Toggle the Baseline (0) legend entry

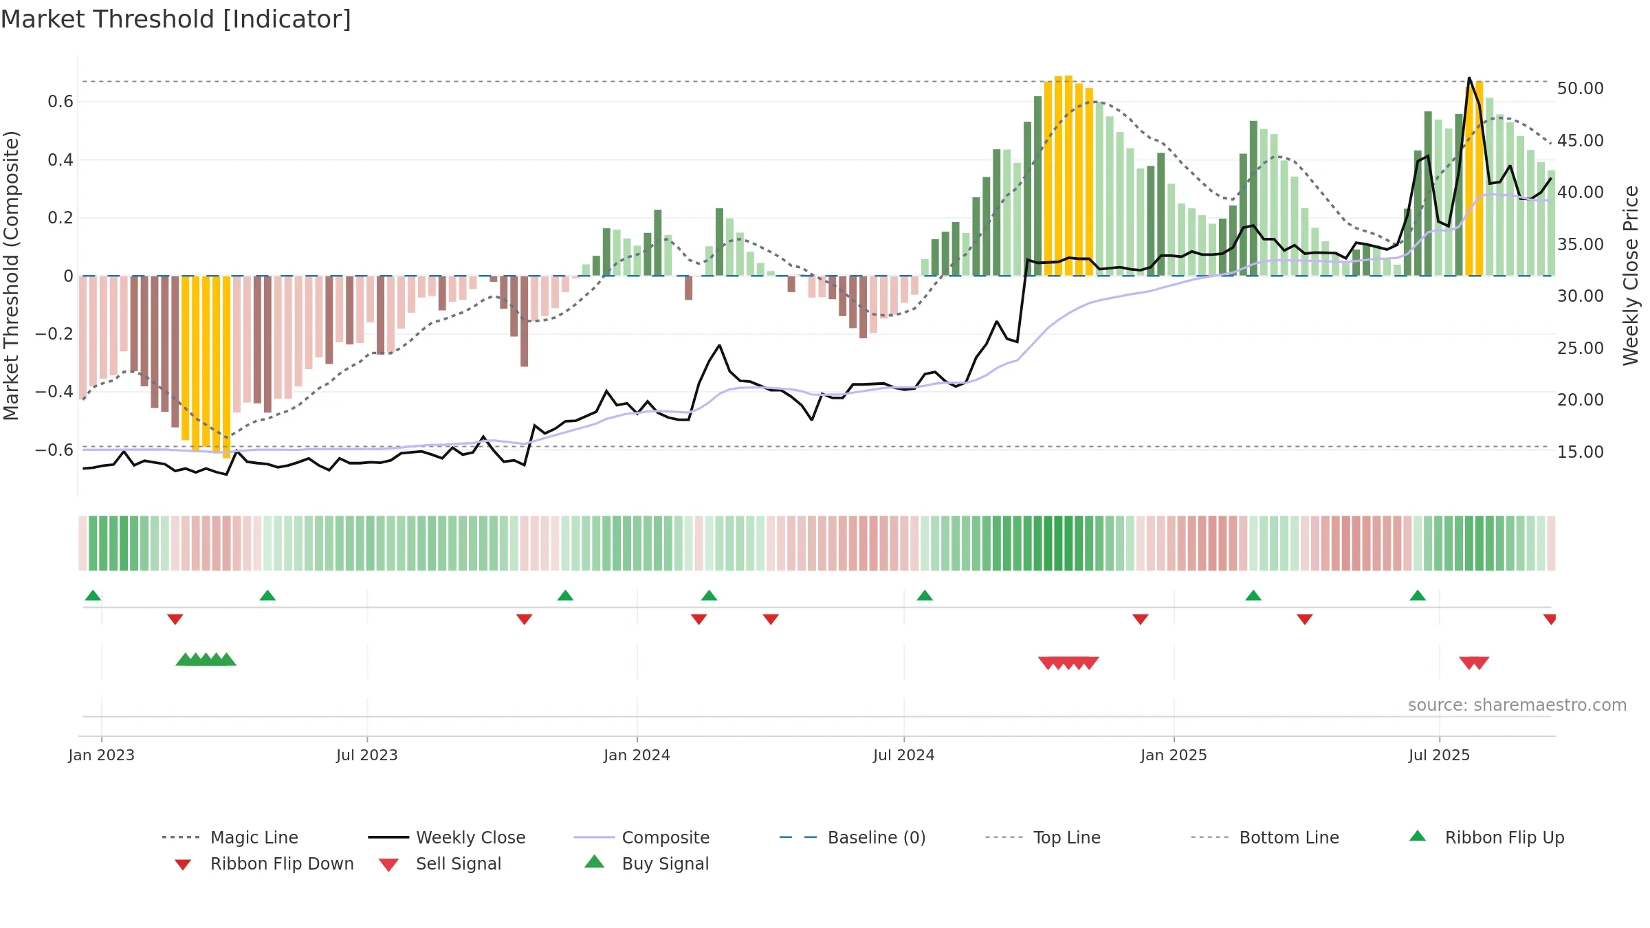pos(852,837)
